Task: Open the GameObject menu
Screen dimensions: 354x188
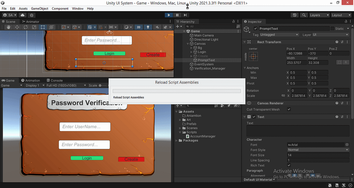Action: (40, 9)
